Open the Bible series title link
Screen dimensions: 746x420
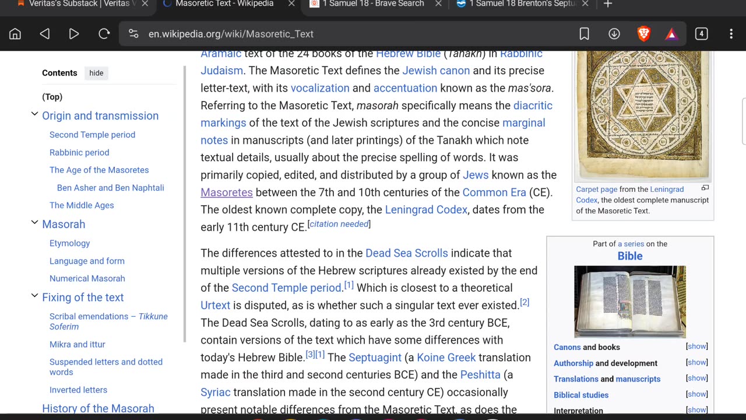coord(630,256)
